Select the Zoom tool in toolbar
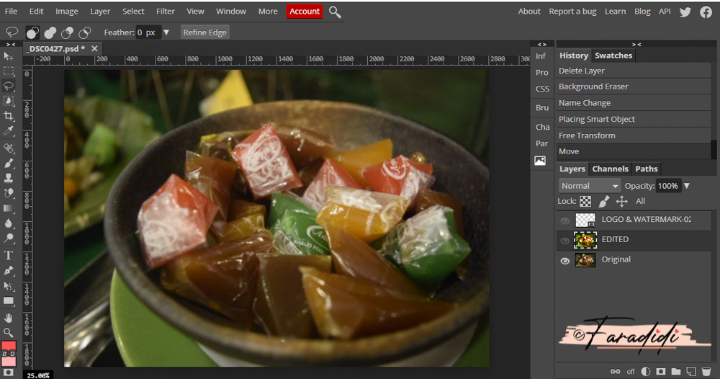 tap(8, 332)
